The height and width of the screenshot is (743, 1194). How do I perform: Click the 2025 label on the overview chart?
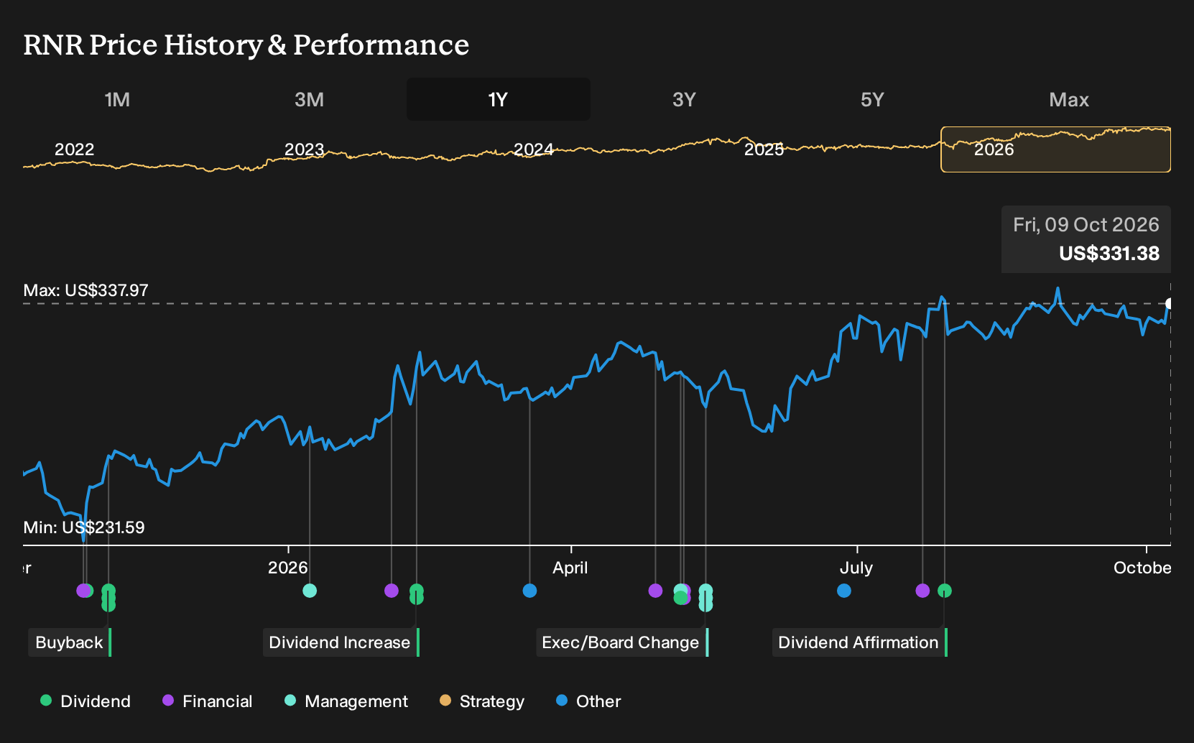(x=764, y=149)
